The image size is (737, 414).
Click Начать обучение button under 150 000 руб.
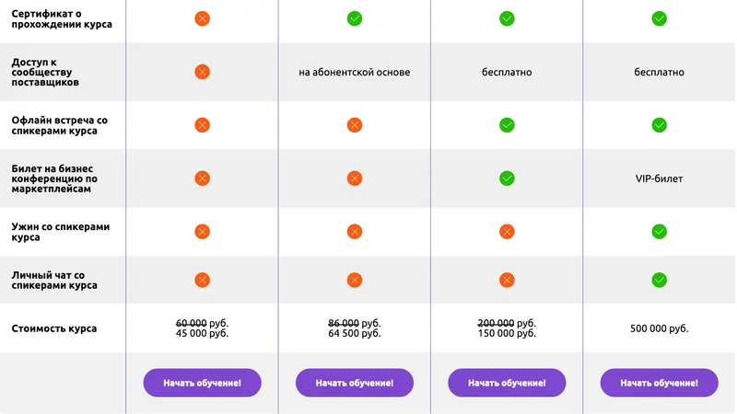point(507,383)
